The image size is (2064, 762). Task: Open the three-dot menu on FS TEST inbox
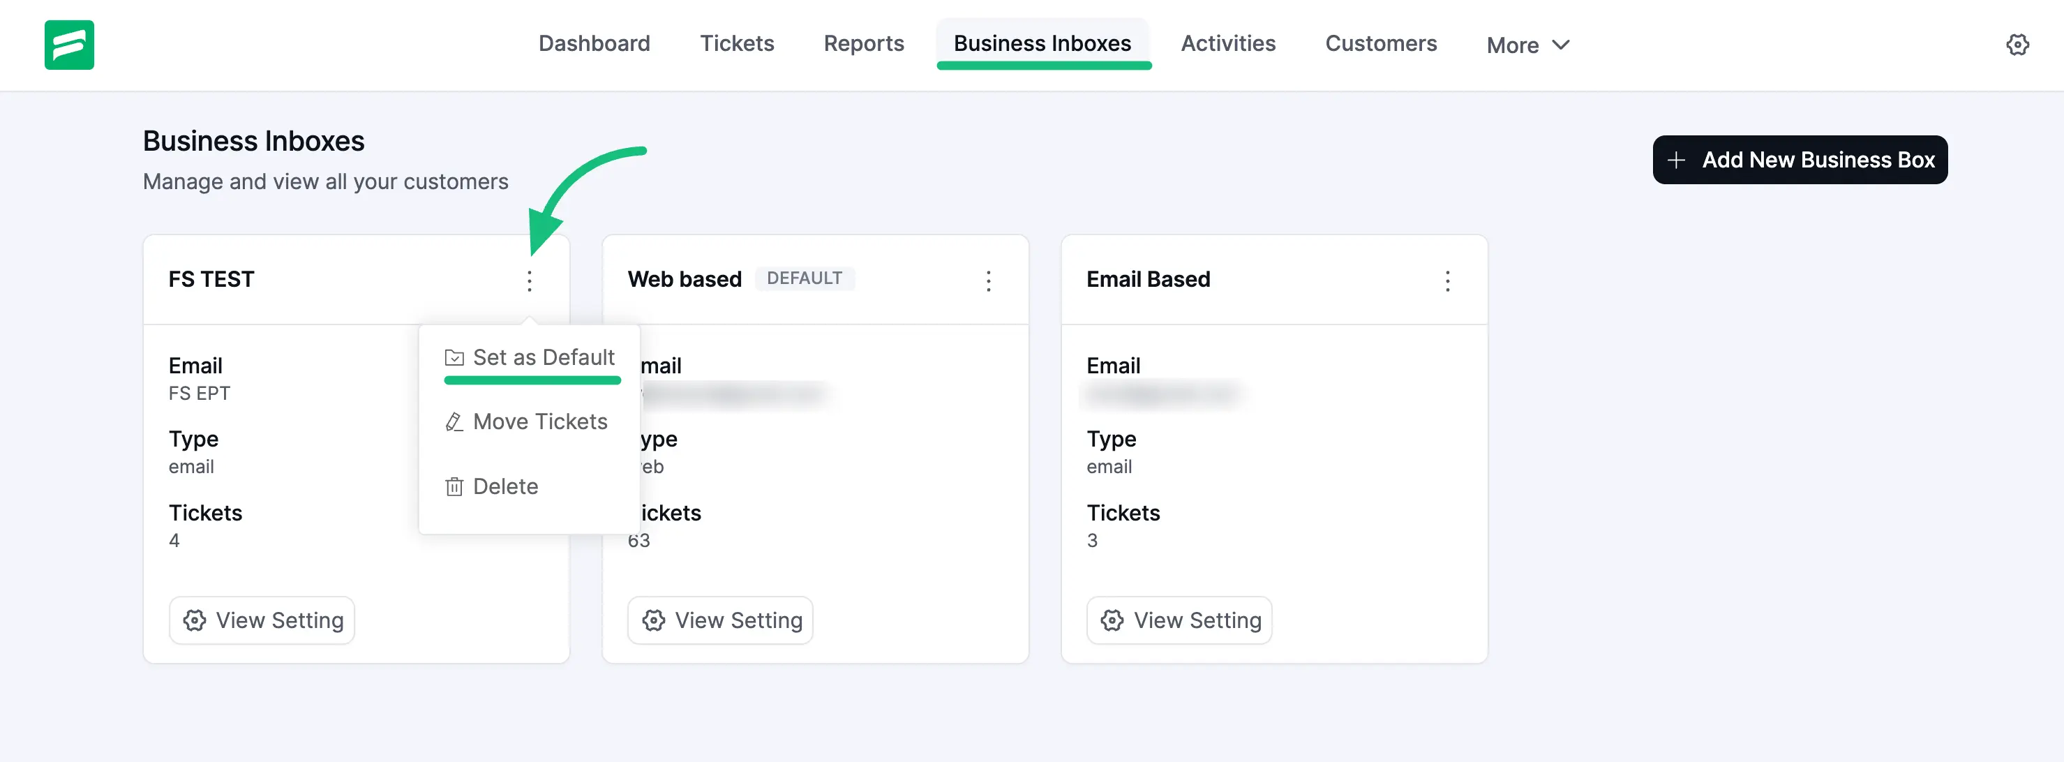(530, 281)
